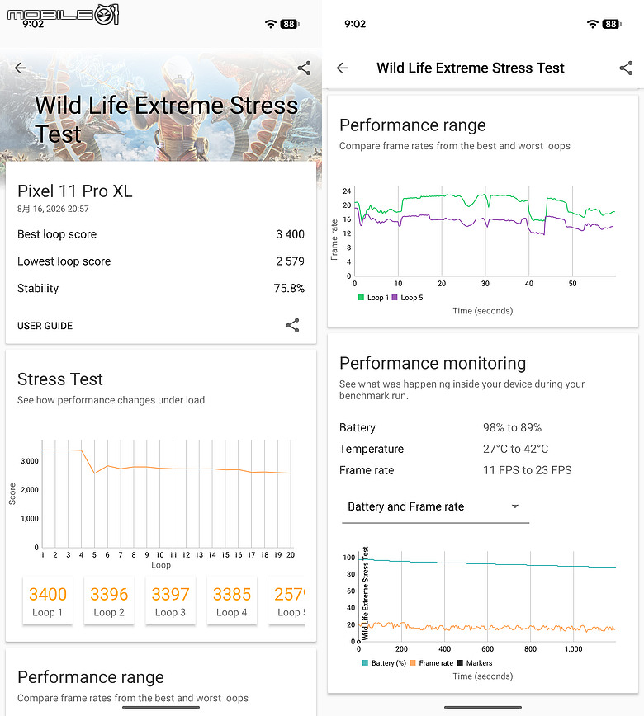The width and height of the screenshot is (644, 716).
Task: Tap the Lowest loop score value 2 579
Action: coord(290,261)
